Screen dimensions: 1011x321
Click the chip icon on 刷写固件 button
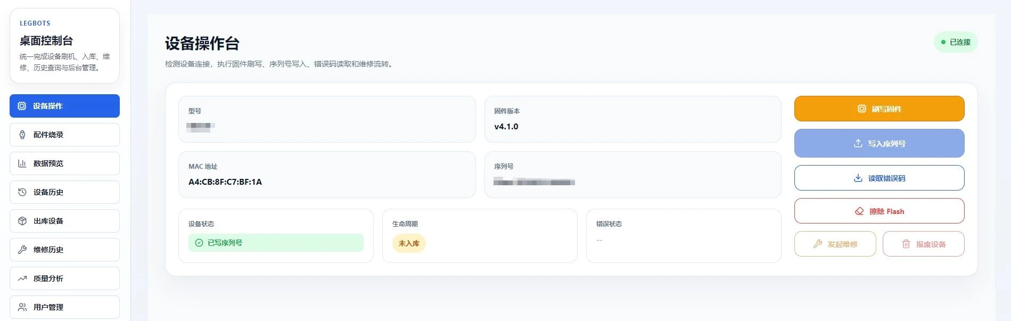click(861, 109)
